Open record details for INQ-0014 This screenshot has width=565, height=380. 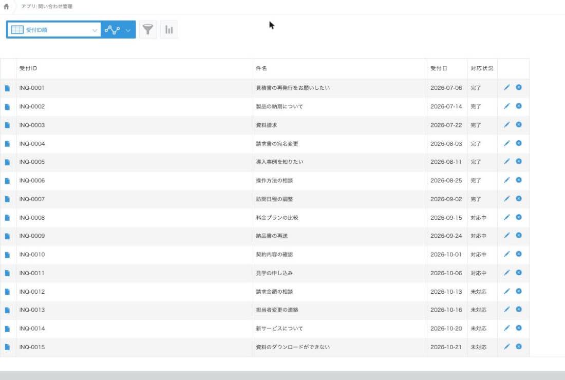coord(7,329)
